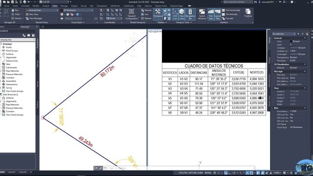Open the Manage ribbon tab

click(x=64, y=6)
